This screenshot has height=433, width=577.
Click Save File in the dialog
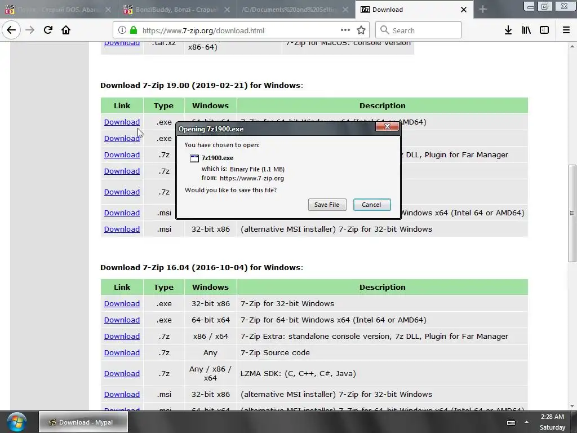pos(327,205)
